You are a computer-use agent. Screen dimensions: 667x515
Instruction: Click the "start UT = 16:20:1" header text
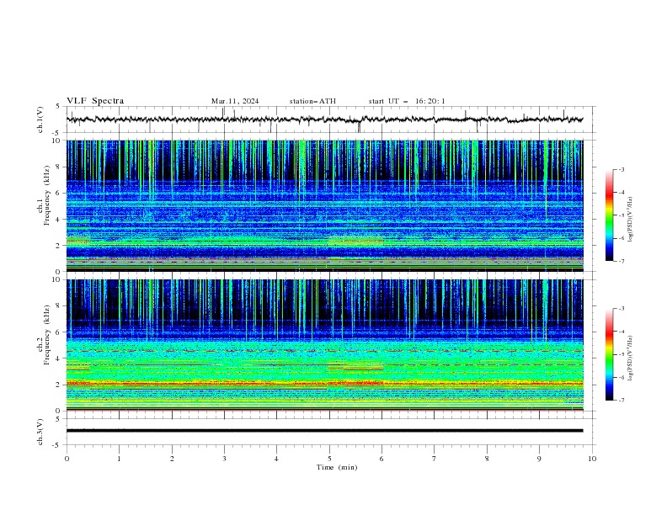click(407, 101)
